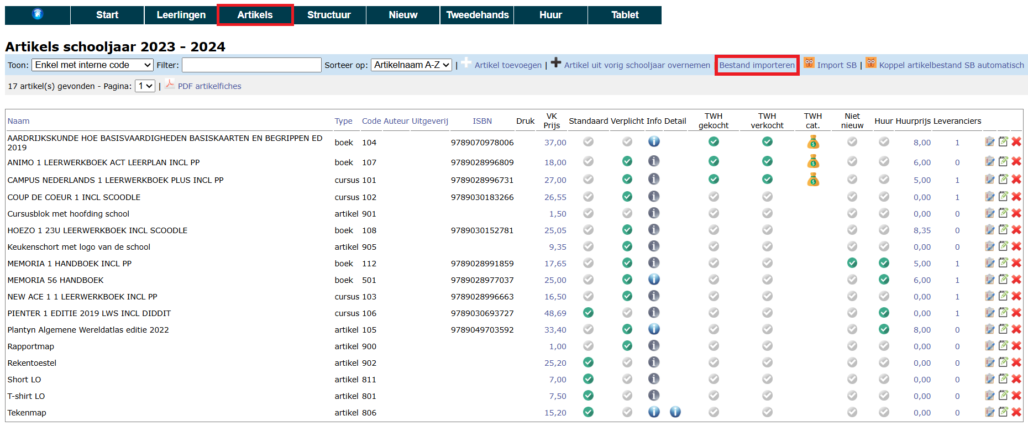
Task: Click the clipboard icon for T-shirt LO row
Action: click(x=990, y=395)
